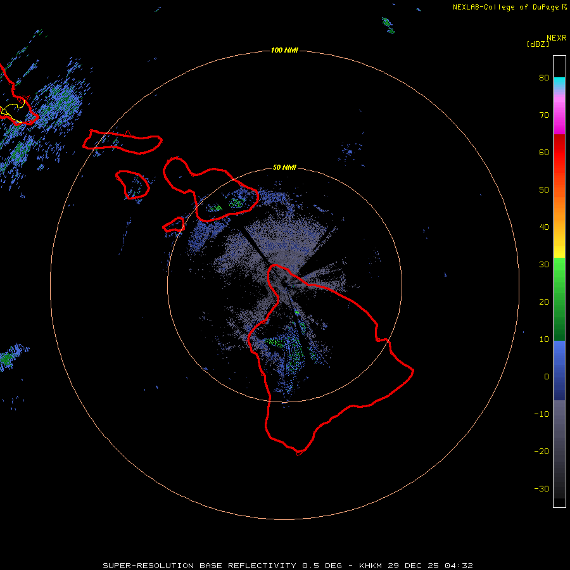The height and width of the screenshot is (570, 570).
Task: Click the 50 value on the dBZ scale
Action: point(544,190)
